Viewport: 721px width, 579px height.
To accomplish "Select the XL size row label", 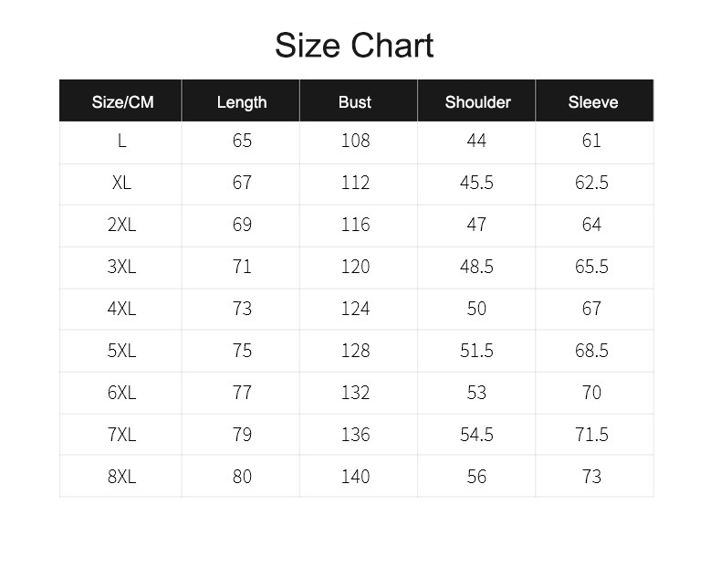I will 122,183.
